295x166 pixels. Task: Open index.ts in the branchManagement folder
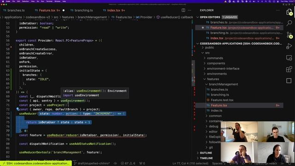click(x=216, y=111)
